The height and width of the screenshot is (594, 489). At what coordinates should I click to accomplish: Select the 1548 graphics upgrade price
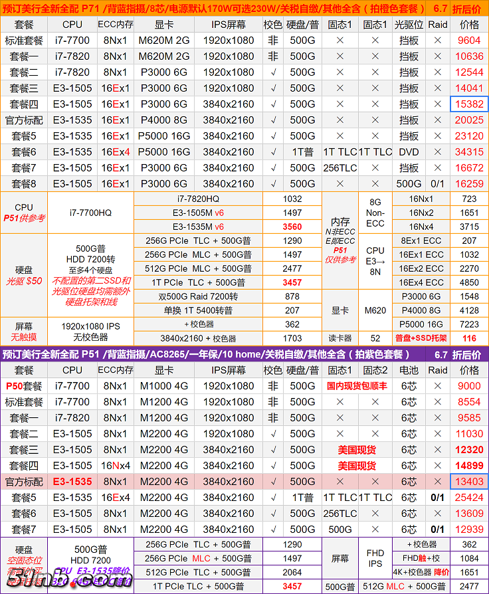(x=469, y=296)
